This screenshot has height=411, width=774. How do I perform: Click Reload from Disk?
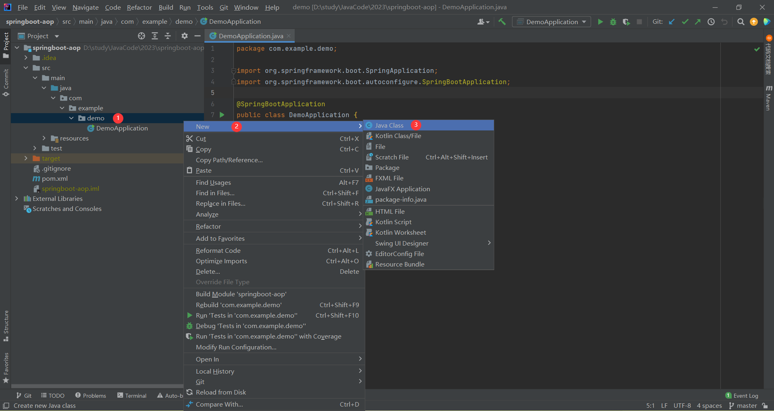tap(274, 392)
